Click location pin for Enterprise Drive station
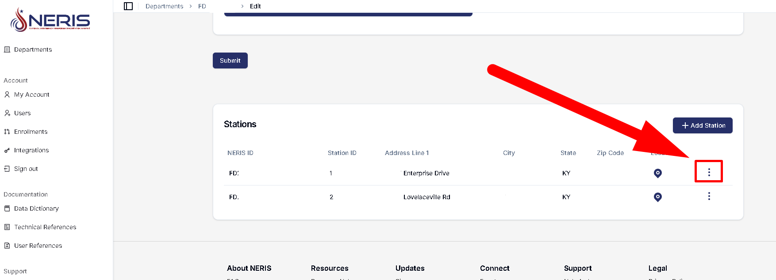Viewport: 776px width, 280px height. pos(657,173)
